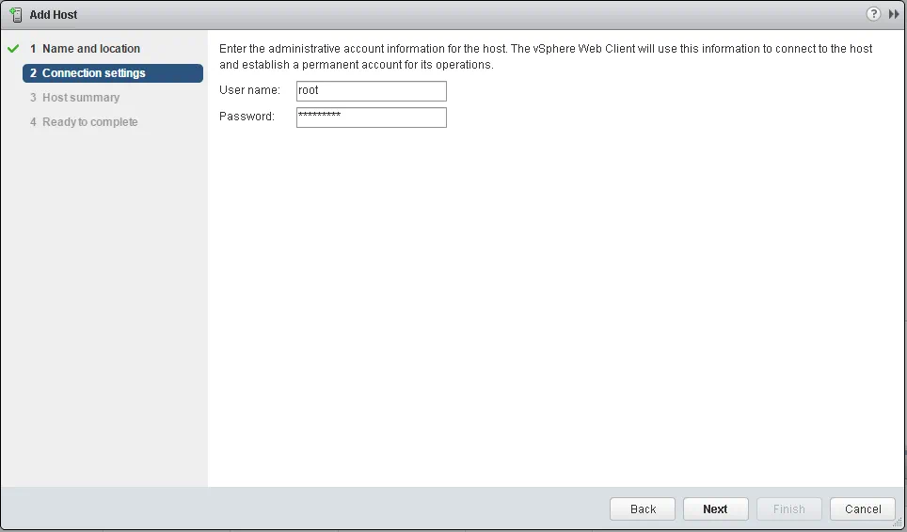Open help via the question mark icon
Viewport: 907px width, 532px height.
(874, 14)
